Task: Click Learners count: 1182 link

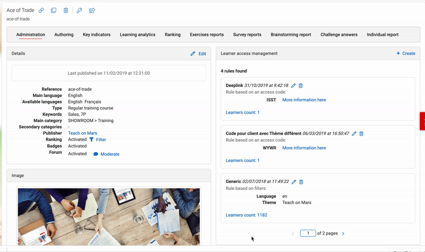Action: point(246,215)
